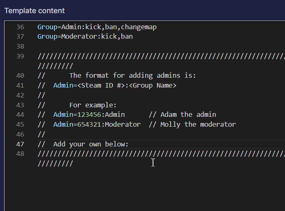Screen dimensions: 285x211
Task: Click 'Add your own below:' on line 47
Action: [x=91, y=144]
